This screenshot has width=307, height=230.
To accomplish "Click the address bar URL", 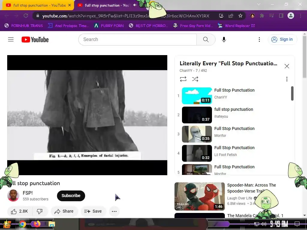I will click(x=126, y=16).
